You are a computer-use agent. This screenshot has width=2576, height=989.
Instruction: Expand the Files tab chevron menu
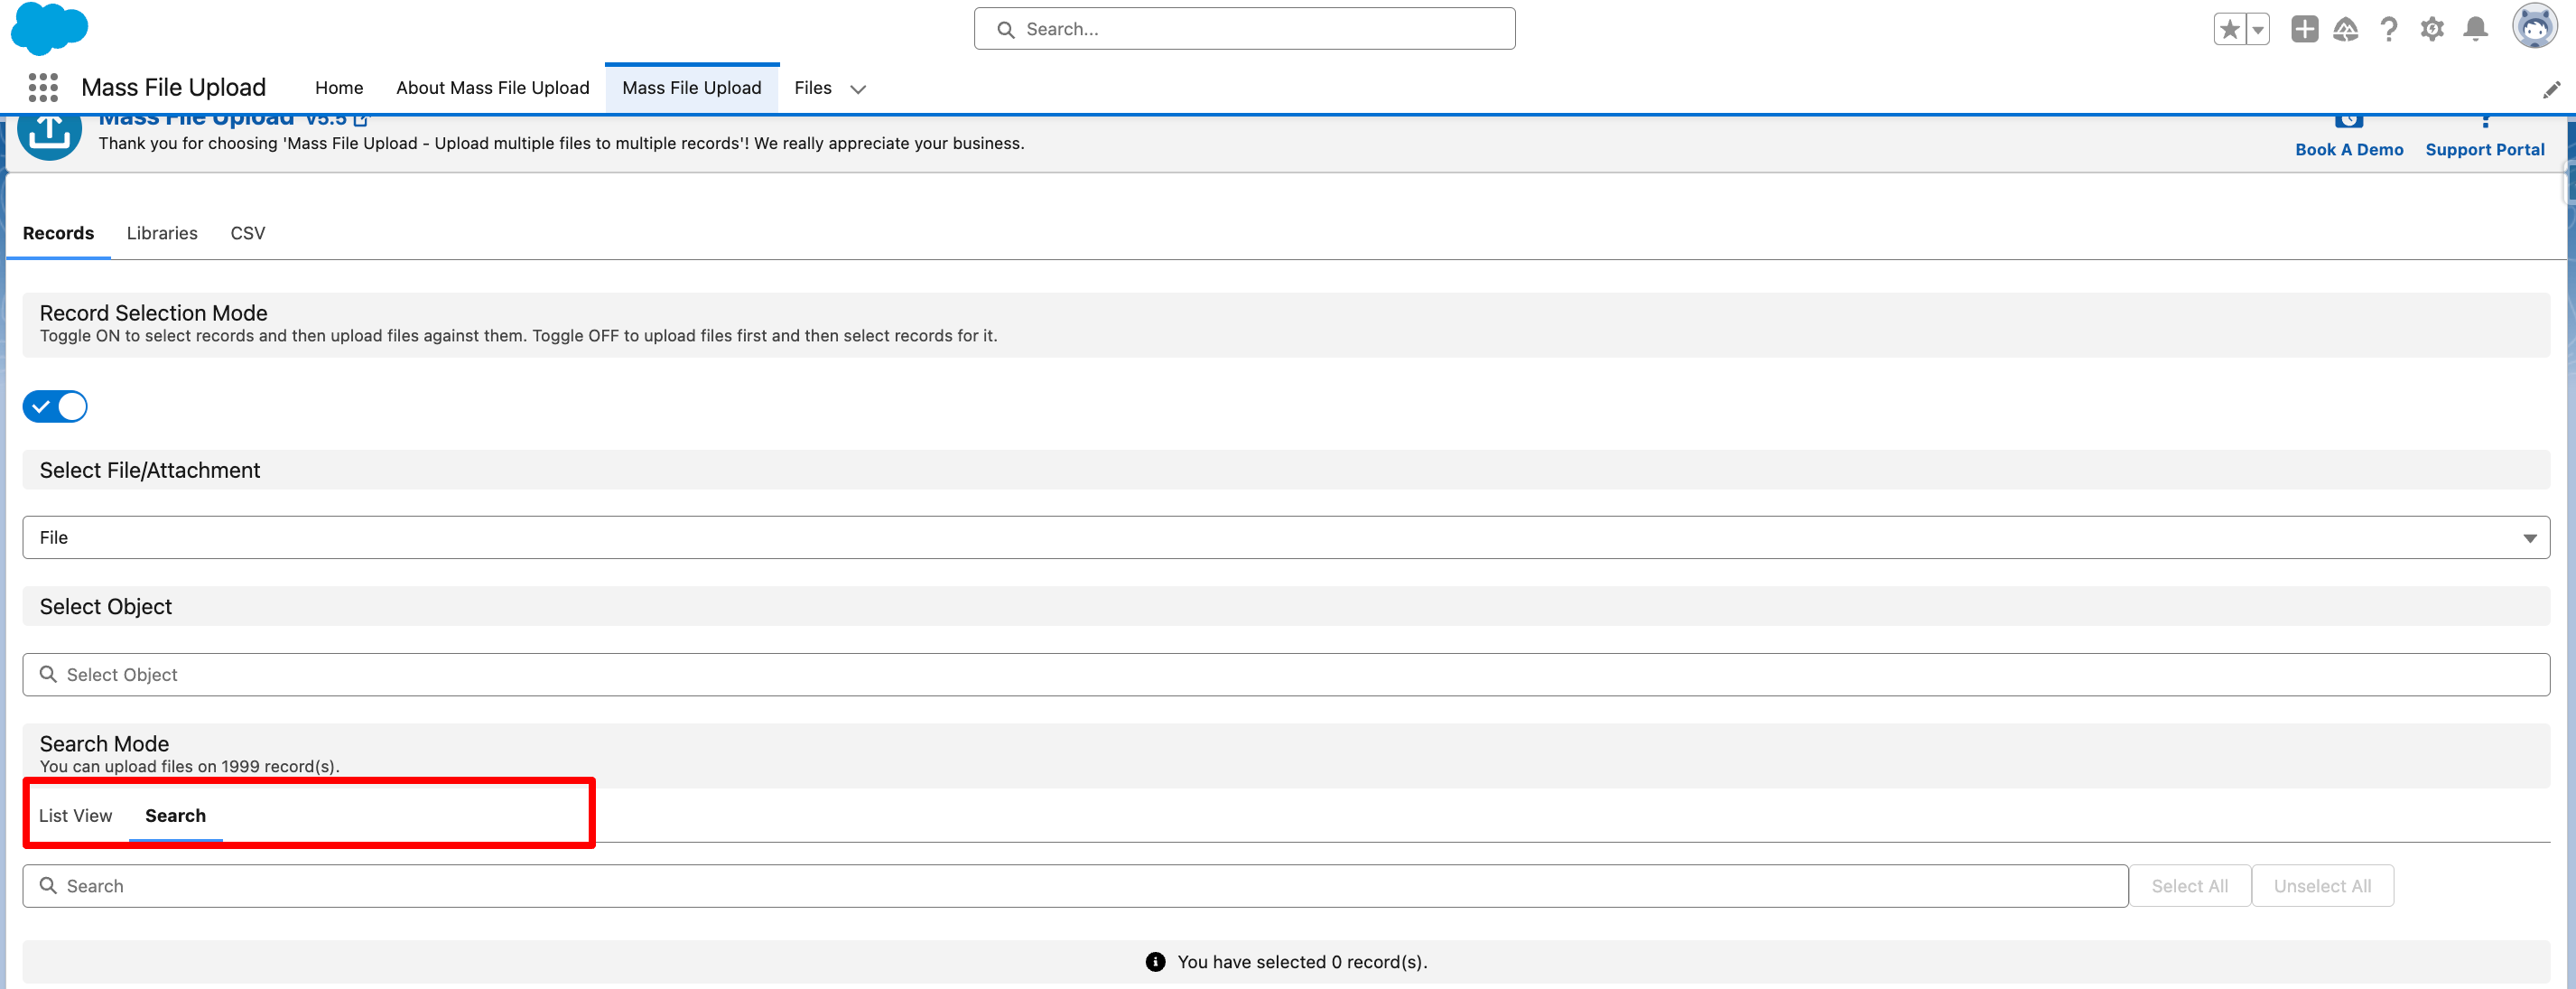(857, 89)
